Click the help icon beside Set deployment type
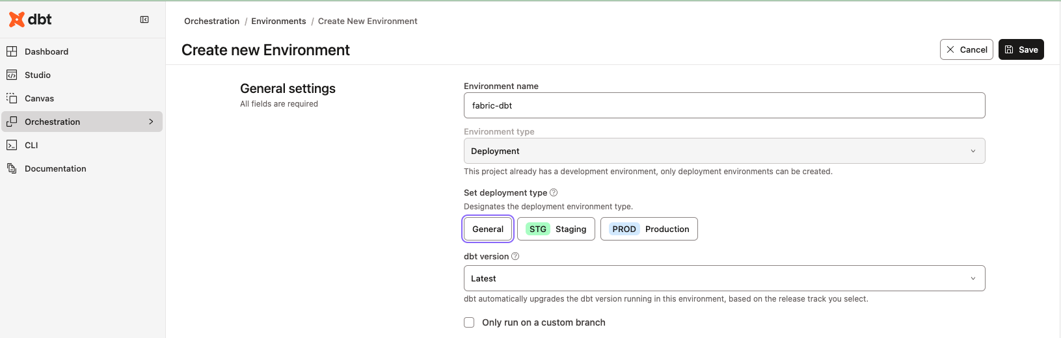This screenshot has width=1061, height=338. coord(554,192)
